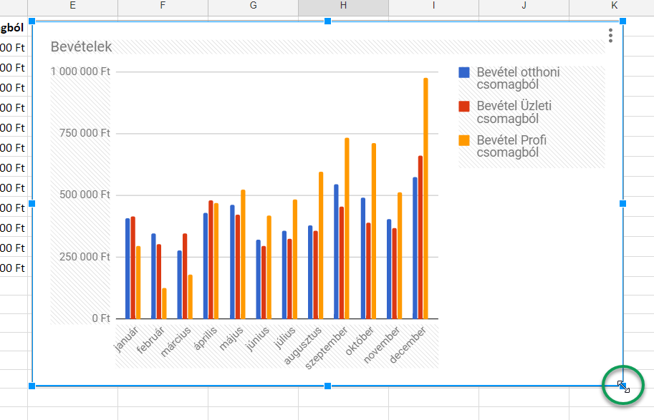Click the left-middle chart resize handle
Screen dimensions: 654x420
point(32,204)
